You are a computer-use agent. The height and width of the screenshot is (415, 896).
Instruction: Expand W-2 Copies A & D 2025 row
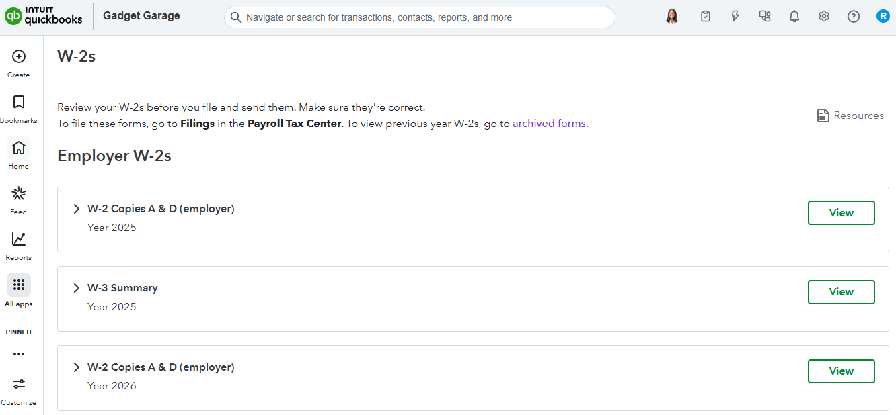point(77,209)
